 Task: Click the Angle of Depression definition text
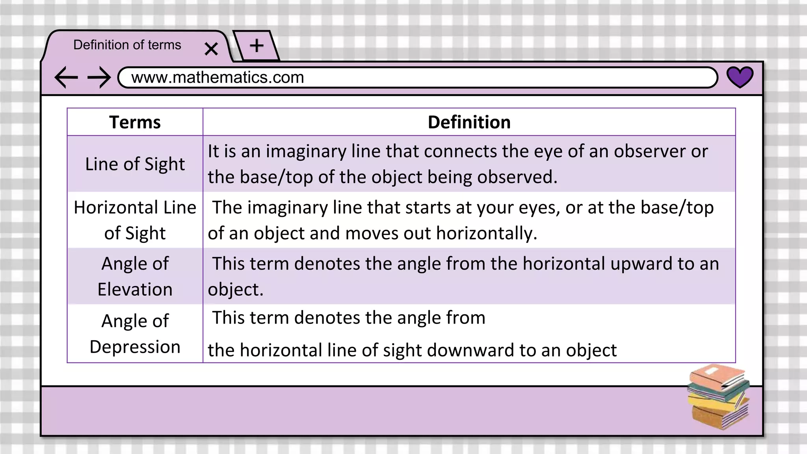click(x=412, y=333)
